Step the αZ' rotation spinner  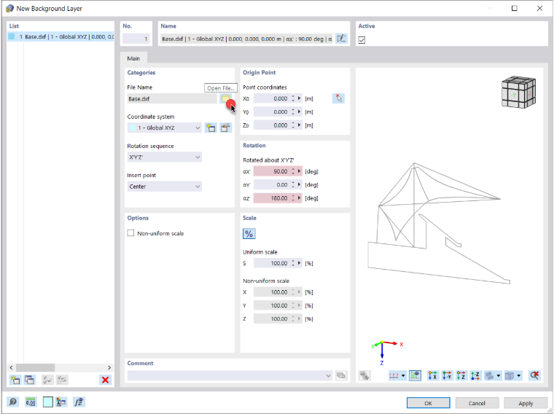(293, 198)
